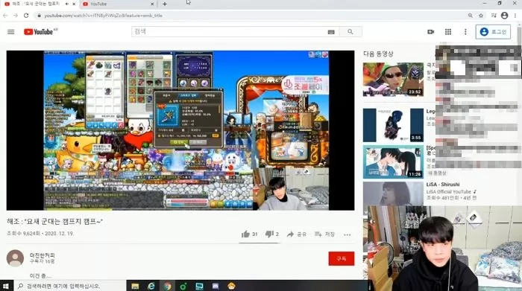This screenshot has height=291, width=522.
Task: Open Chrome from the taskbar
Action: click(x=167, y=286)
